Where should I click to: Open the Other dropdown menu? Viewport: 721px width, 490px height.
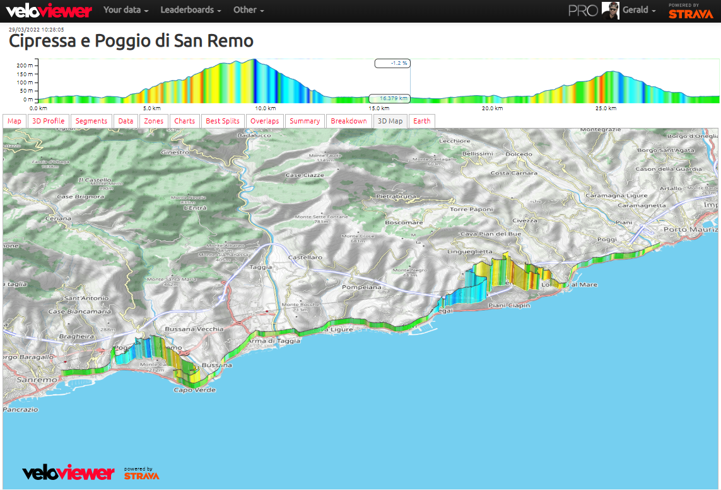click(x=249, y=9)
